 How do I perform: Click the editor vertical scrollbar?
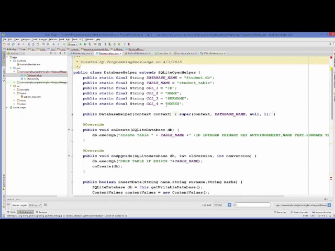point(332,94)
